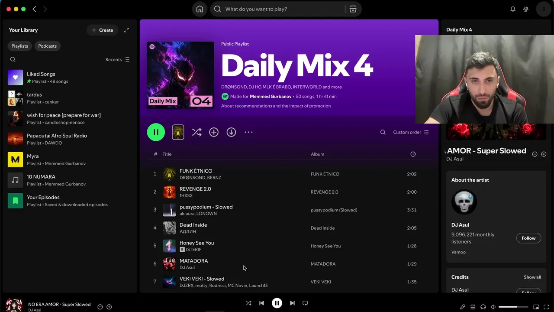Sort by the Title column header
The height and width of the screenshot is (312, 554).
click(167, 154)
